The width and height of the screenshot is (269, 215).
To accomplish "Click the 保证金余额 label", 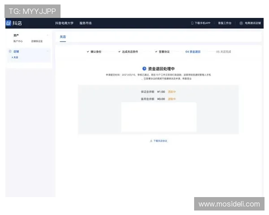I will [148, 92].
